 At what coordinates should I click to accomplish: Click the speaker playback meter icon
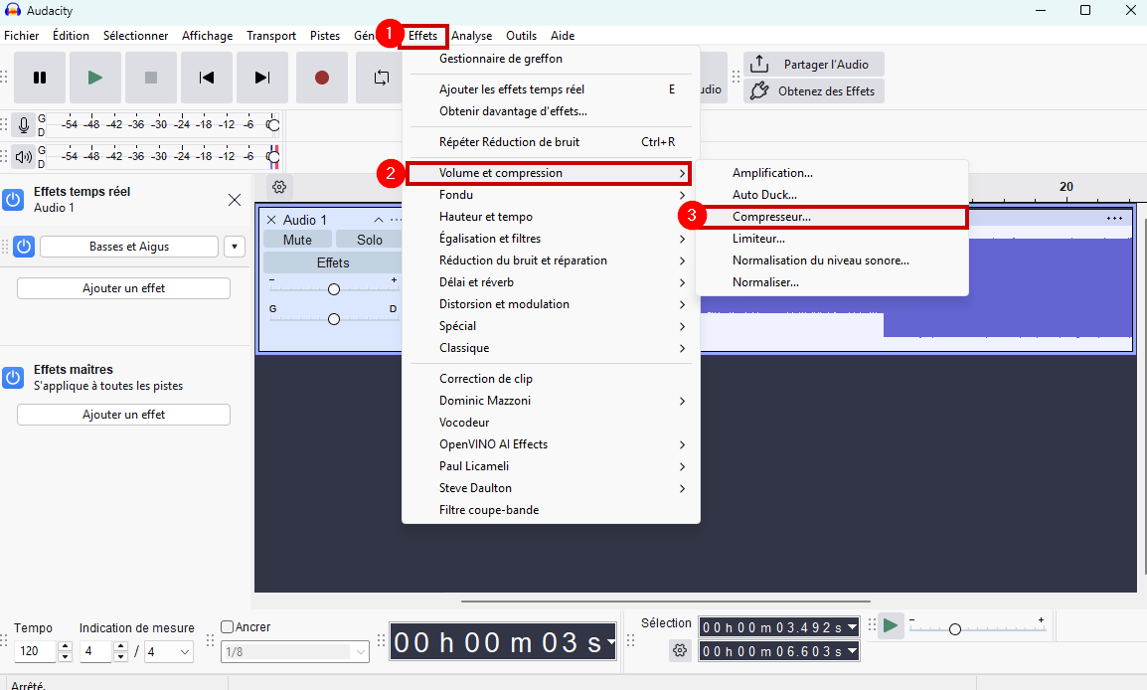pos(24,156)
